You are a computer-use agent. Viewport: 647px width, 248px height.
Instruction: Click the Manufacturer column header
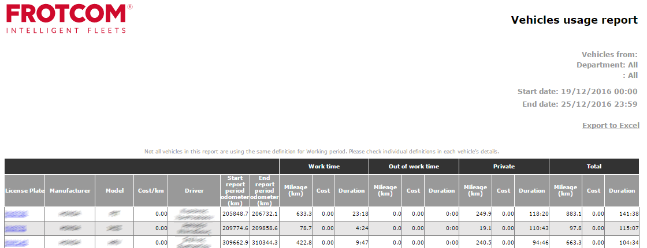(x=70, y=190)
